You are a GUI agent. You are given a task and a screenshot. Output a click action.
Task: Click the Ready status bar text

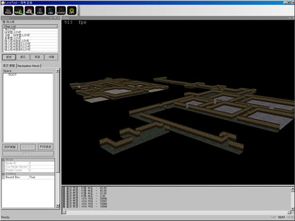pyautogui.click(x=5, y=217)
